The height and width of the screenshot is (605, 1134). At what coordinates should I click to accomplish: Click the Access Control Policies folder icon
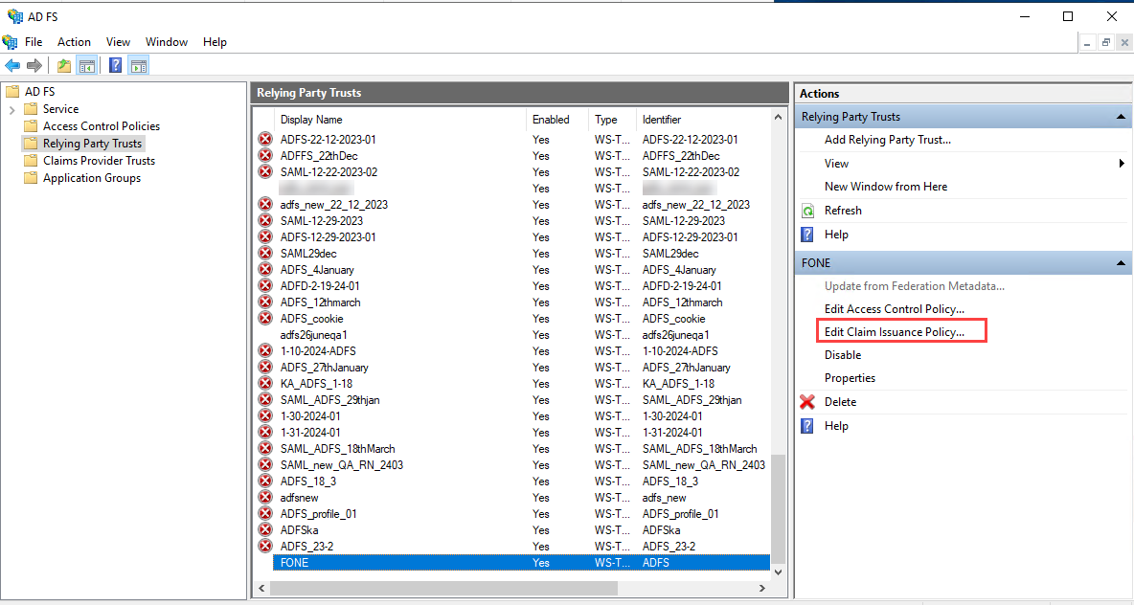tap(31, 126)
